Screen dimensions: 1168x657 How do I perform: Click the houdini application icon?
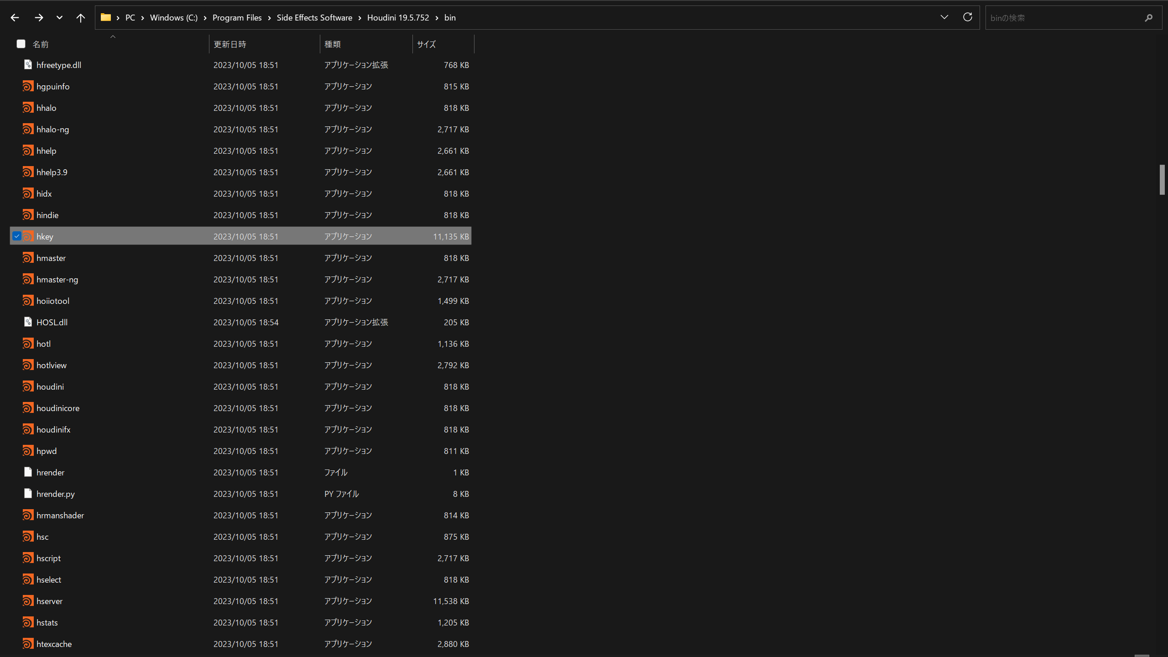28,386
